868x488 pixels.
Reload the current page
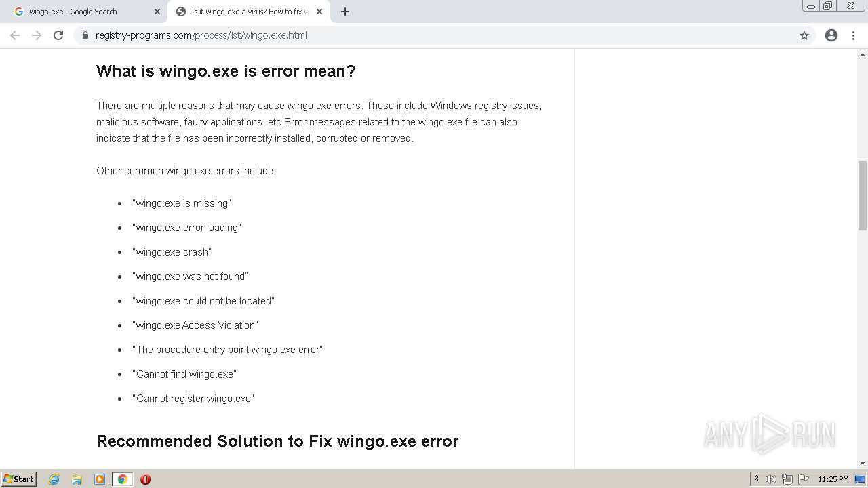tap(58, 35)
